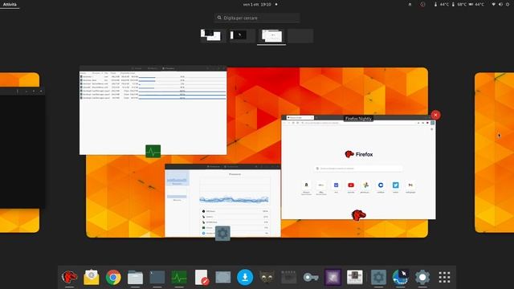Open the document editor icon with red pencil

pos(202,277)
